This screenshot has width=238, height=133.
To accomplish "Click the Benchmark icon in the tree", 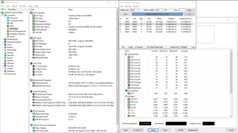I will (5, 74).
